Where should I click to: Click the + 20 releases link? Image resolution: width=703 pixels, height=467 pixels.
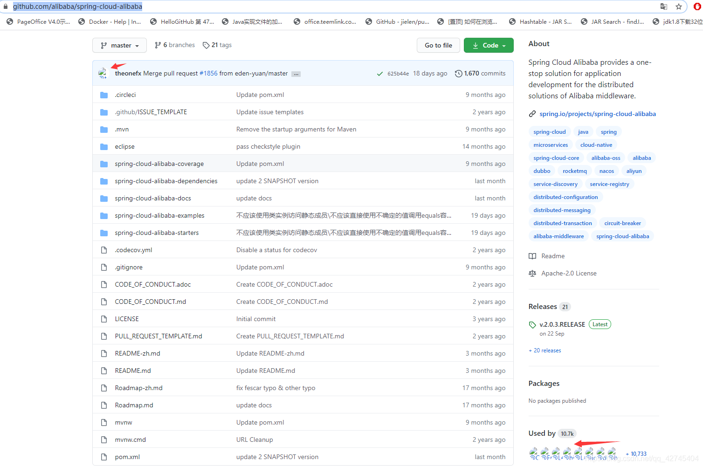[x=545, y=350]
